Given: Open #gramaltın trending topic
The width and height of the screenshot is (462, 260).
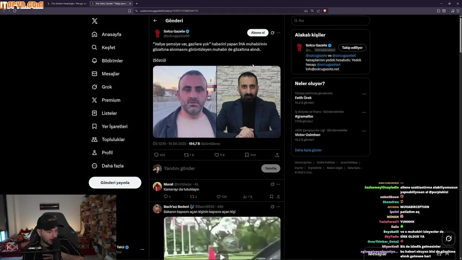Looking at the screenshot, I should 304,116.
